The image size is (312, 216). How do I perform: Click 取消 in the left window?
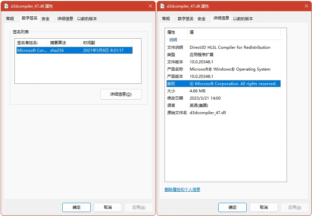tap(108, 207)
